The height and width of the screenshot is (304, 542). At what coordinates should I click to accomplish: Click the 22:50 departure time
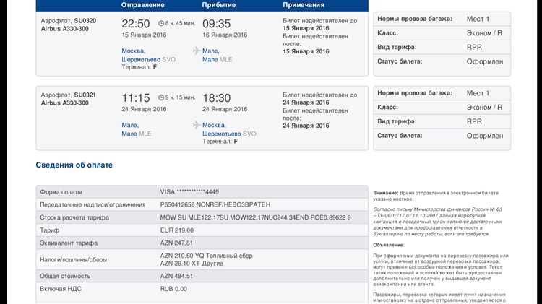[136, 24]
